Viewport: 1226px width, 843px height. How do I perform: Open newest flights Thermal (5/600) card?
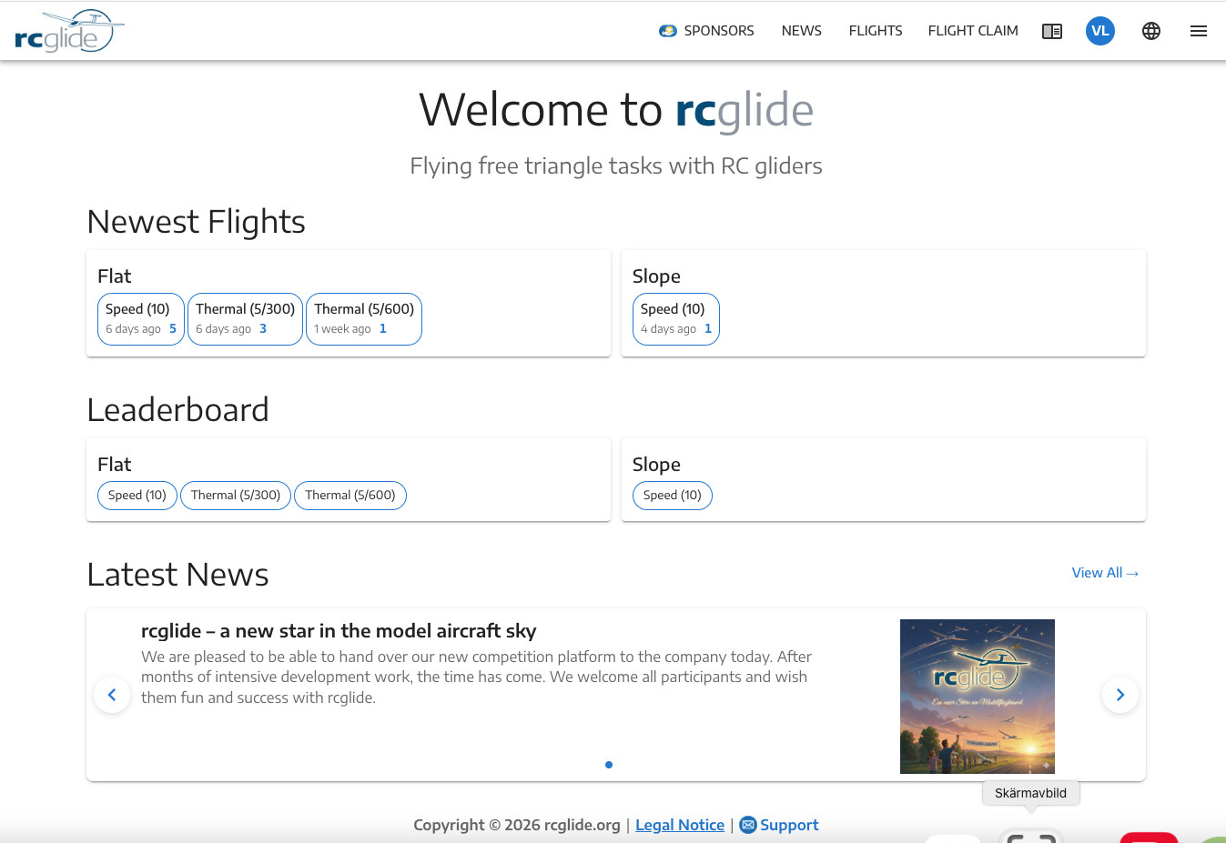tap(363, 319)
